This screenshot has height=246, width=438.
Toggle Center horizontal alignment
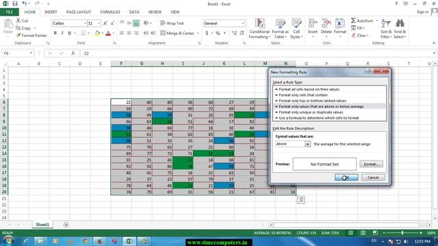[x=129, y=33]
